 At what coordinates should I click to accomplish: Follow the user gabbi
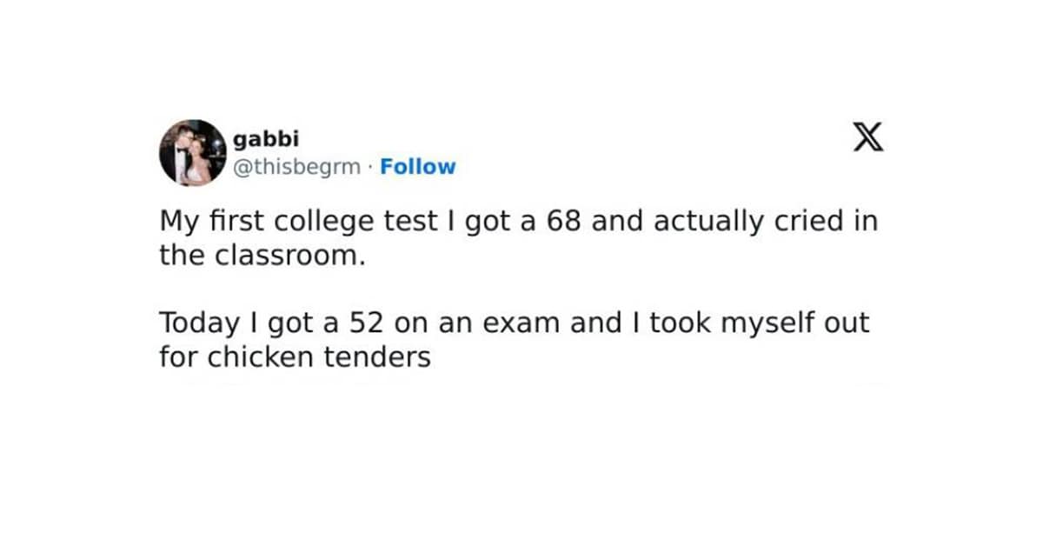418,167
